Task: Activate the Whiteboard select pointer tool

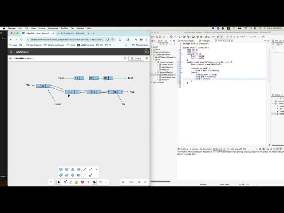Action: [x=59, y=182]
